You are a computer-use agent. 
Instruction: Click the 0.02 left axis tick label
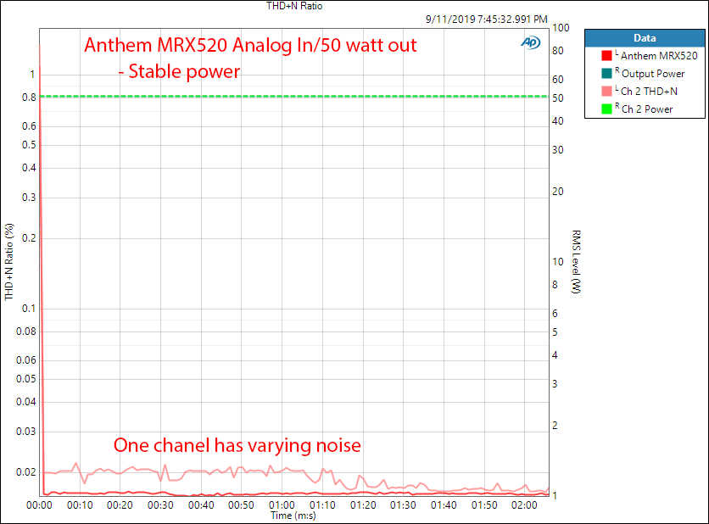[x=26, y=472]
